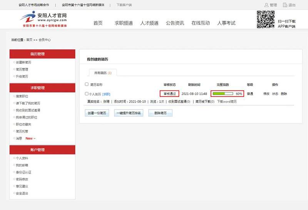Open 搜索职位 in the 求职管理 sidebar
Viewport: 308px width, 210px height.
[x=22, y=96]
